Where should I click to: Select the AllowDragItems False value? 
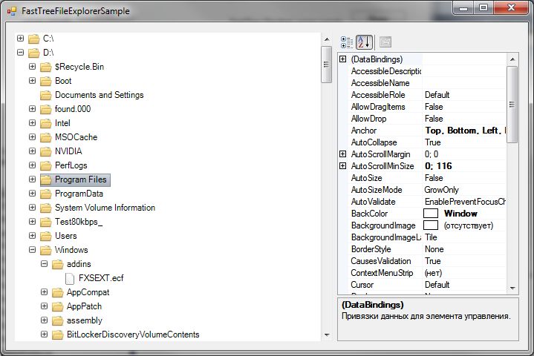coord(434,107)
